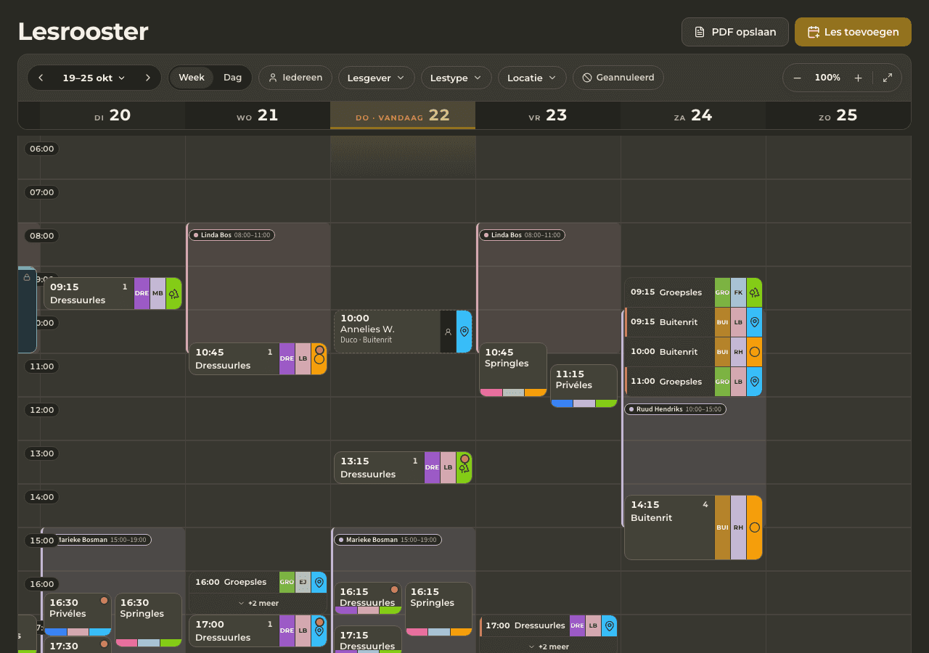
Task: Click the brown BUI tag on Saturday's 14:15 Buitenrit
Action: coord(722,527)
